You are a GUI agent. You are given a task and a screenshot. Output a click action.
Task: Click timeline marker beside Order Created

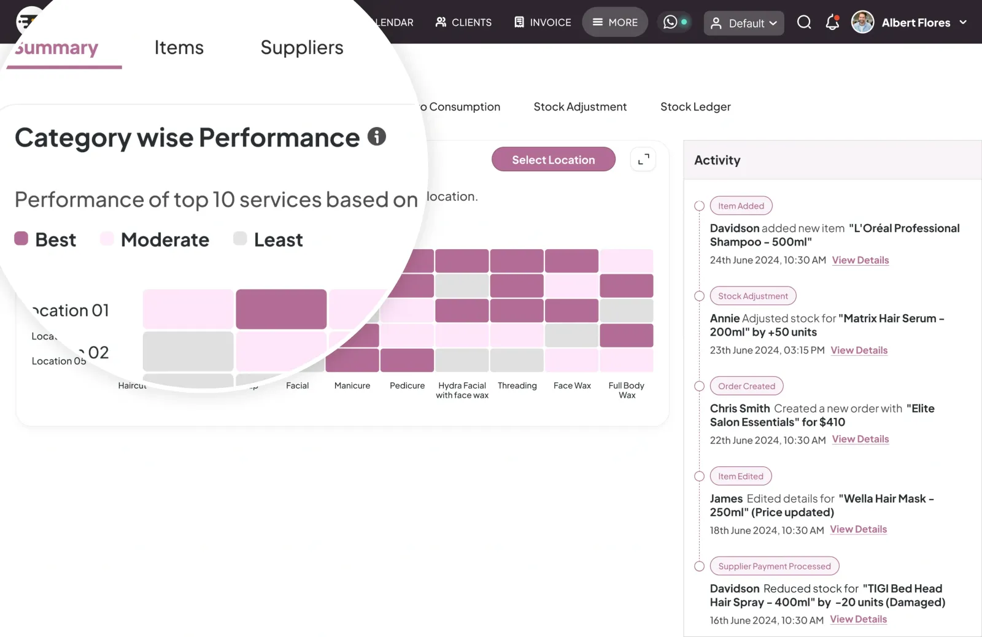point(699,387)
